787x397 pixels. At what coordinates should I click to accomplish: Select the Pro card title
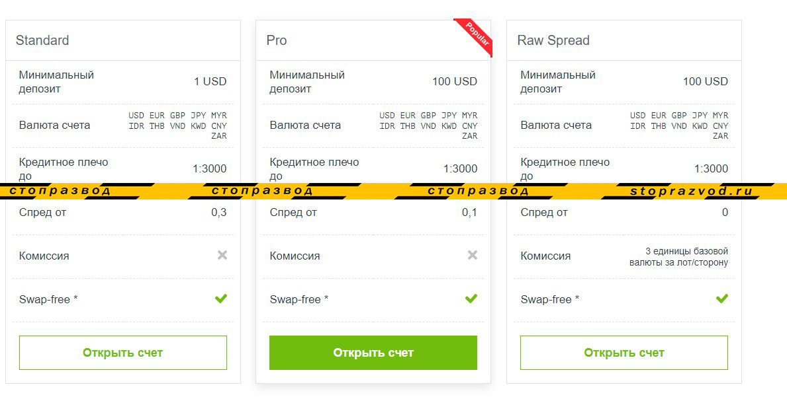(x=277, y=40)
